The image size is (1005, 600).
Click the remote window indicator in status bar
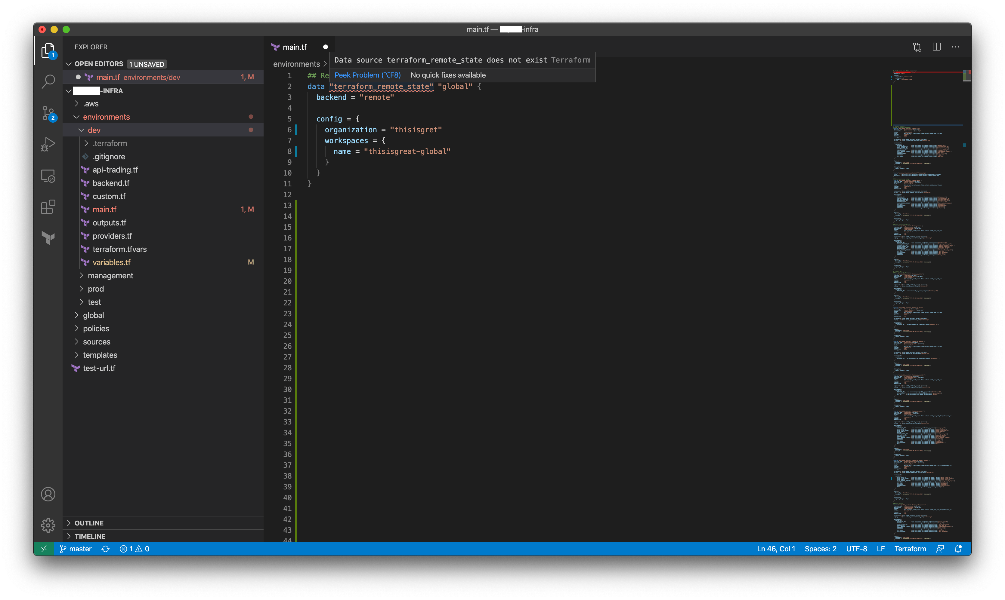point(44,549)
